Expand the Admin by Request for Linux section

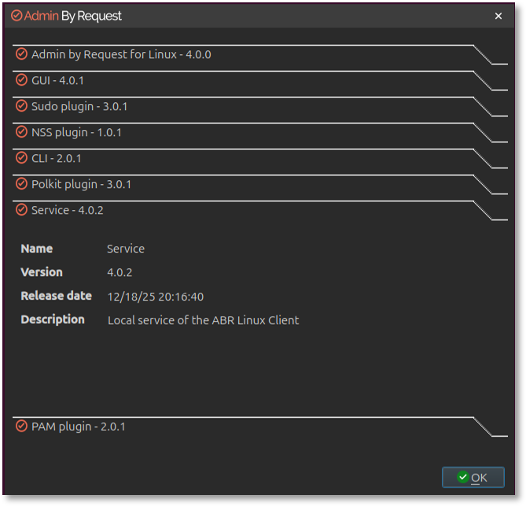[121, 55]
